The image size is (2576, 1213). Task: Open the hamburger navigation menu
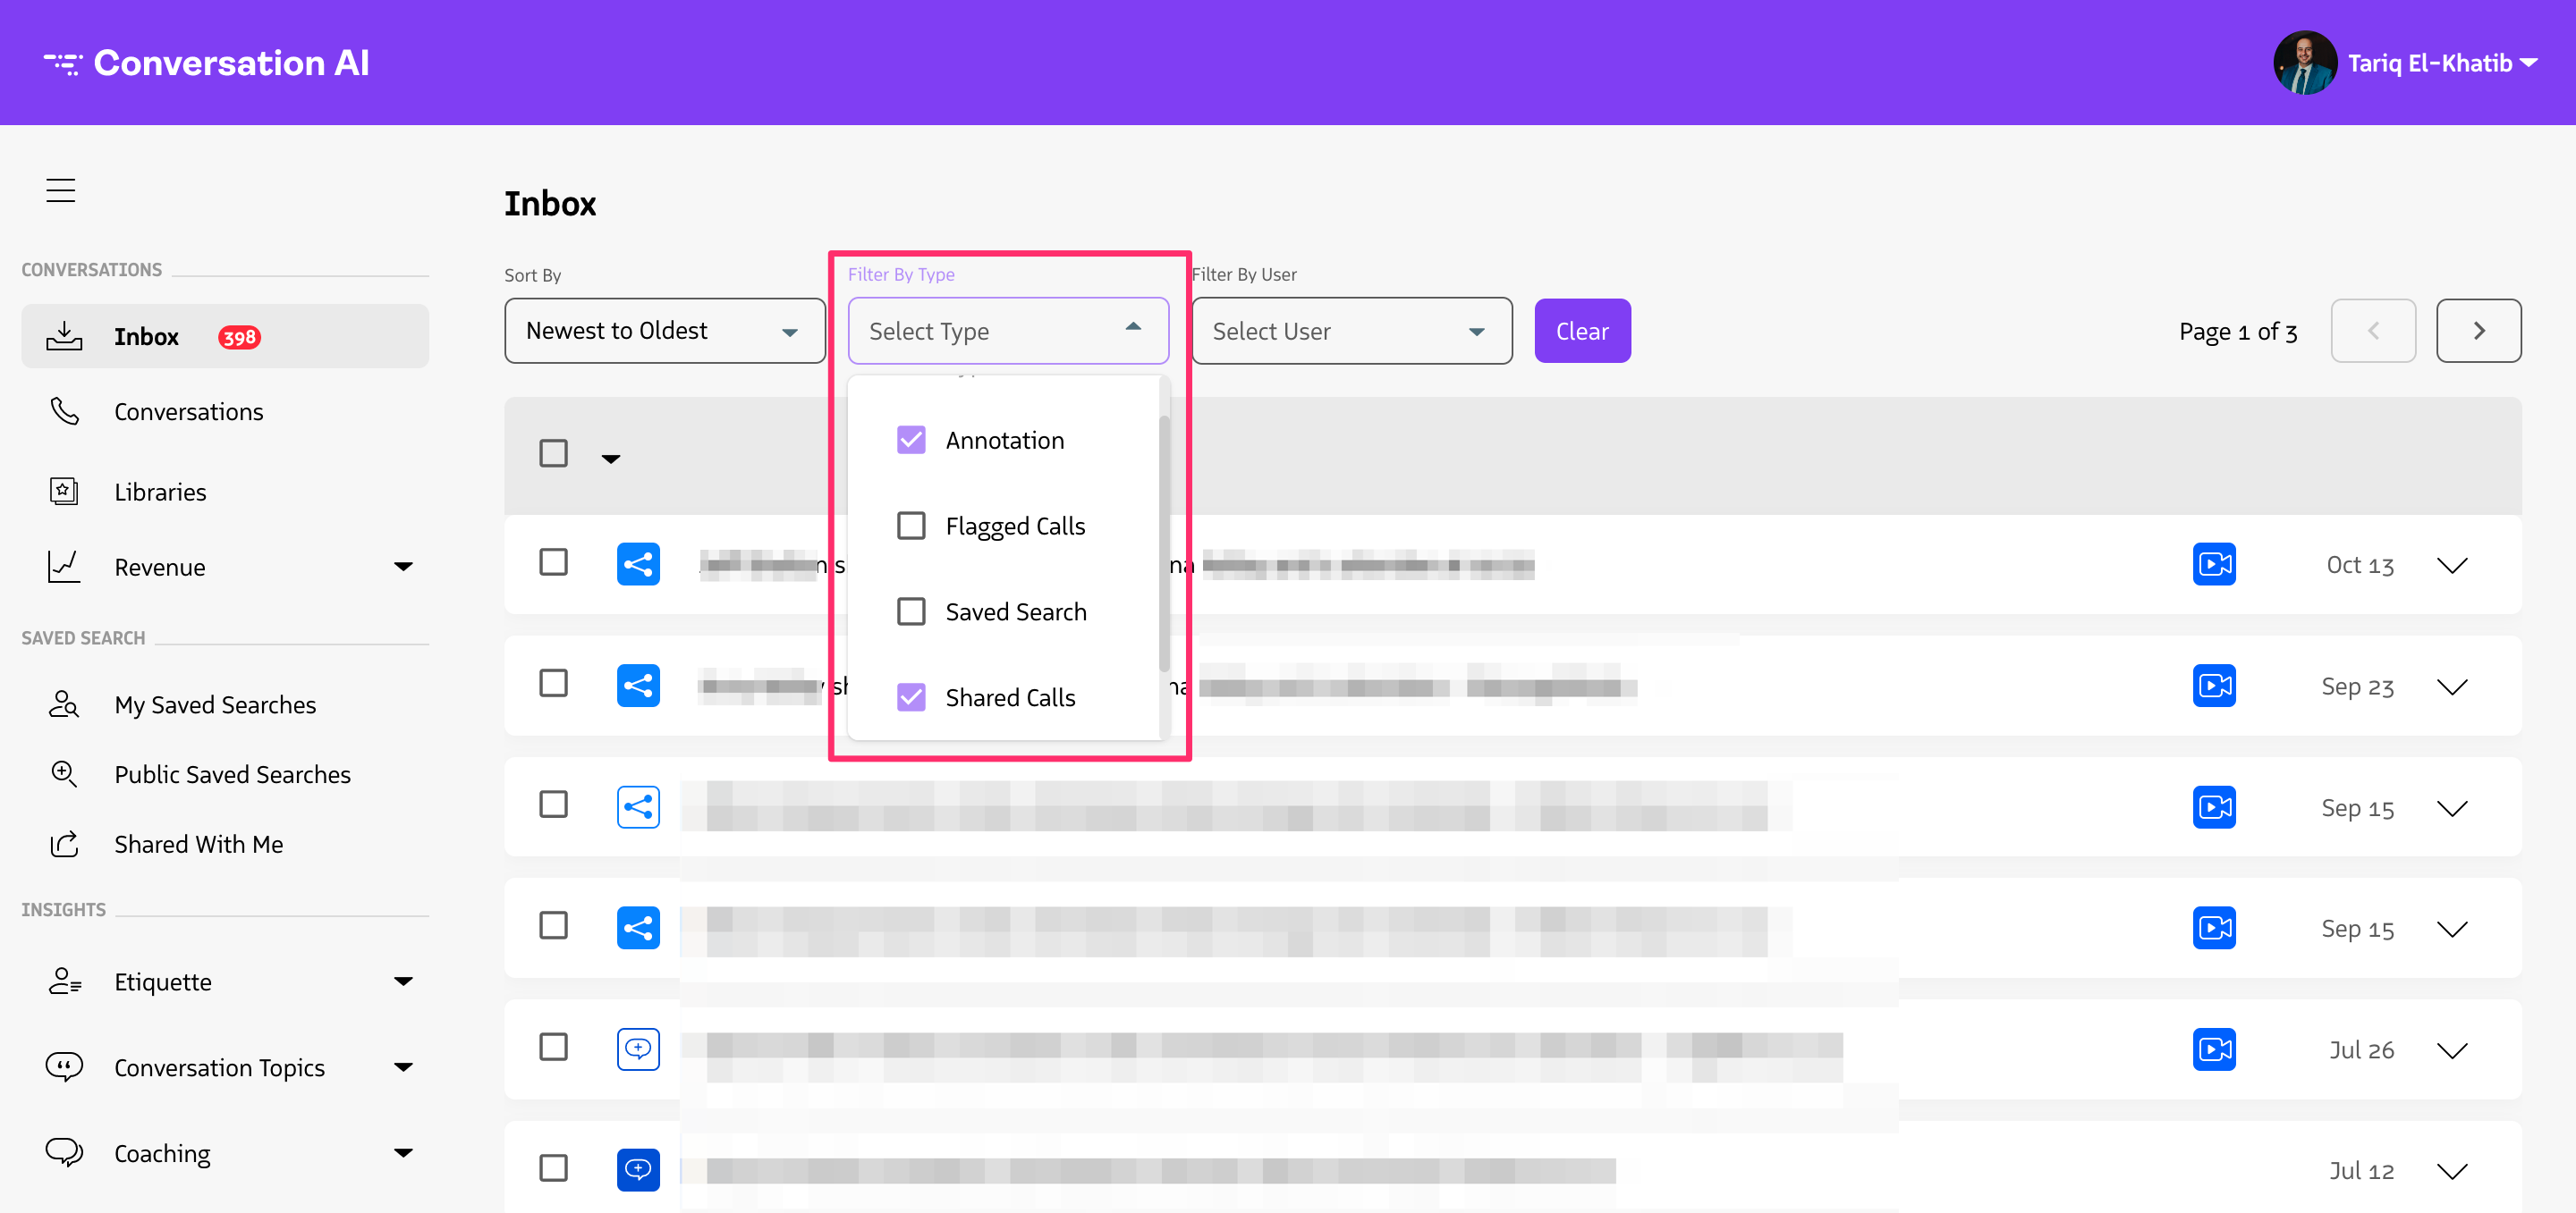click(x=60, y=189)
